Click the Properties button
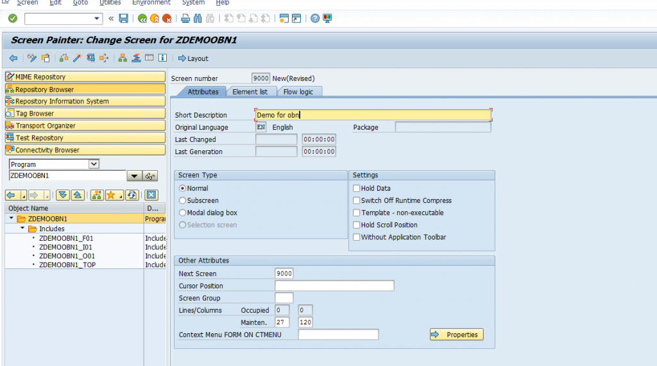 tap(457, 335)
